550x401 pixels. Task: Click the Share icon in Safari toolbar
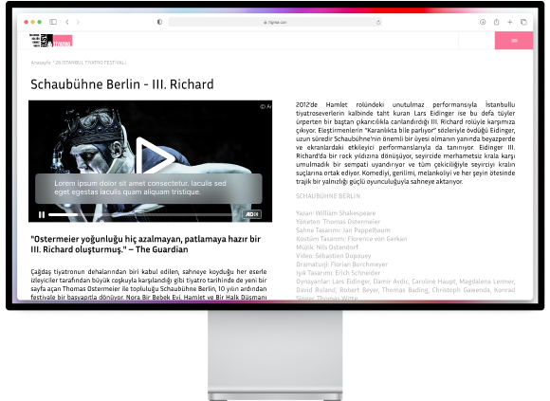point(496,22)
